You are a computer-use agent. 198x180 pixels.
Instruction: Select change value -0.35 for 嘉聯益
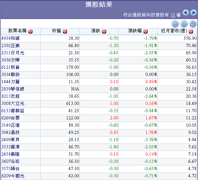pyautogui.click(x=113, y=111)
